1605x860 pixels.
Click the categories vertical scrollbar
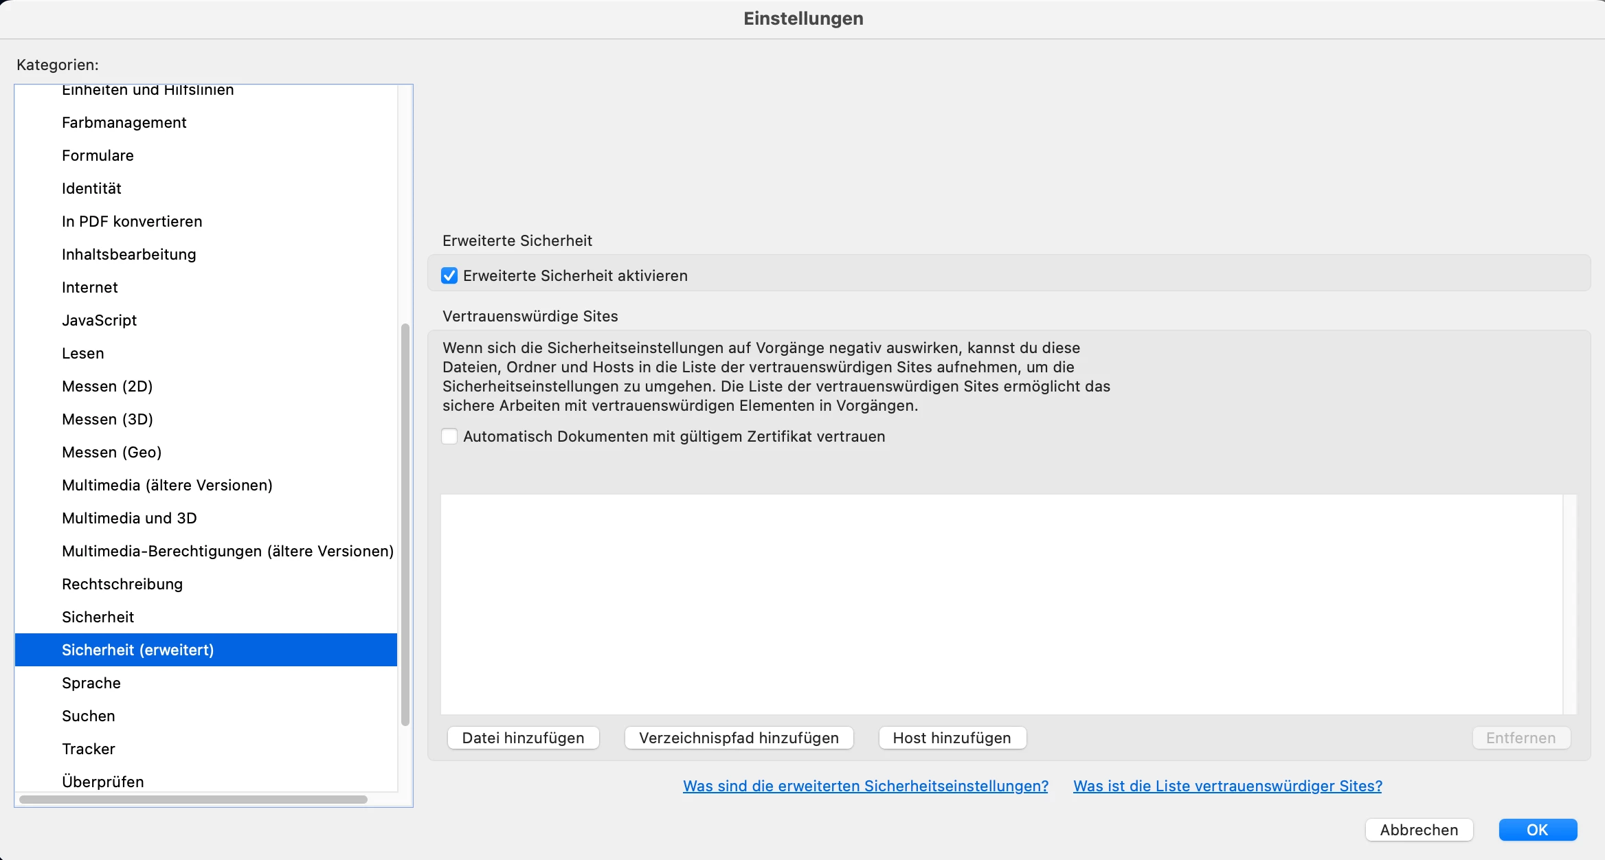pyautogui.click(x=405, y=522)
